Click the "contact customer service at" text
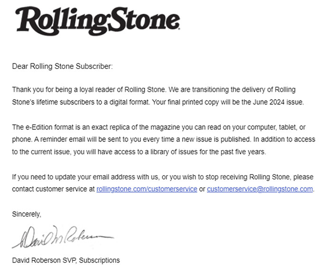This screenshot has height=265, width=332. click(53, 189)
